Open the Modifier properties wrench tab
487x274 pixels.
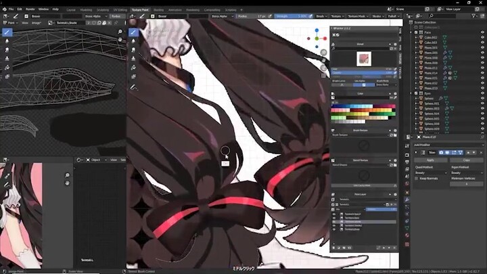click(x=407, y=200)
